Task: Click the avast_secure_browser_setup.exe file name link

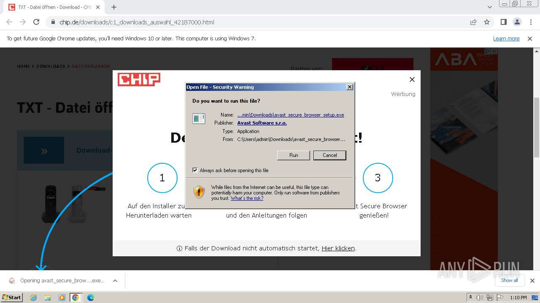Action: [x=291, y=115]
